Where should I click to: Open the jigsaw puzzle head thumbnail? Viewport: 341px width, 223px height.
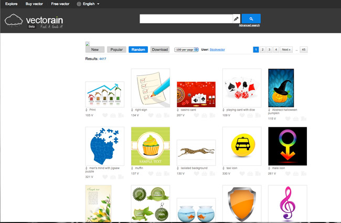click(105, 146)
